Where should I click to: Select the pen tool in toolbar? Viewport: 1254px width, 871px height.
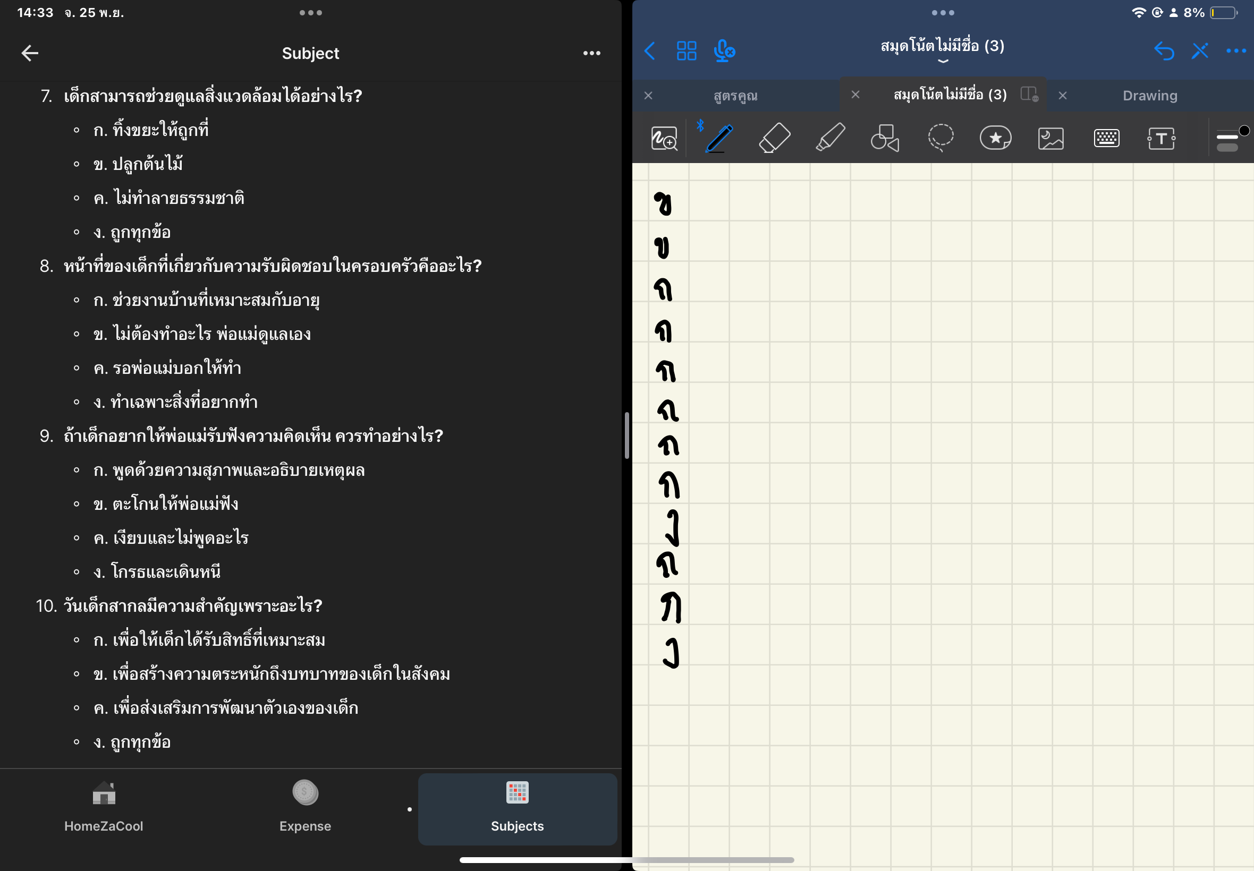pyautogui.click(x=719, y=138)
